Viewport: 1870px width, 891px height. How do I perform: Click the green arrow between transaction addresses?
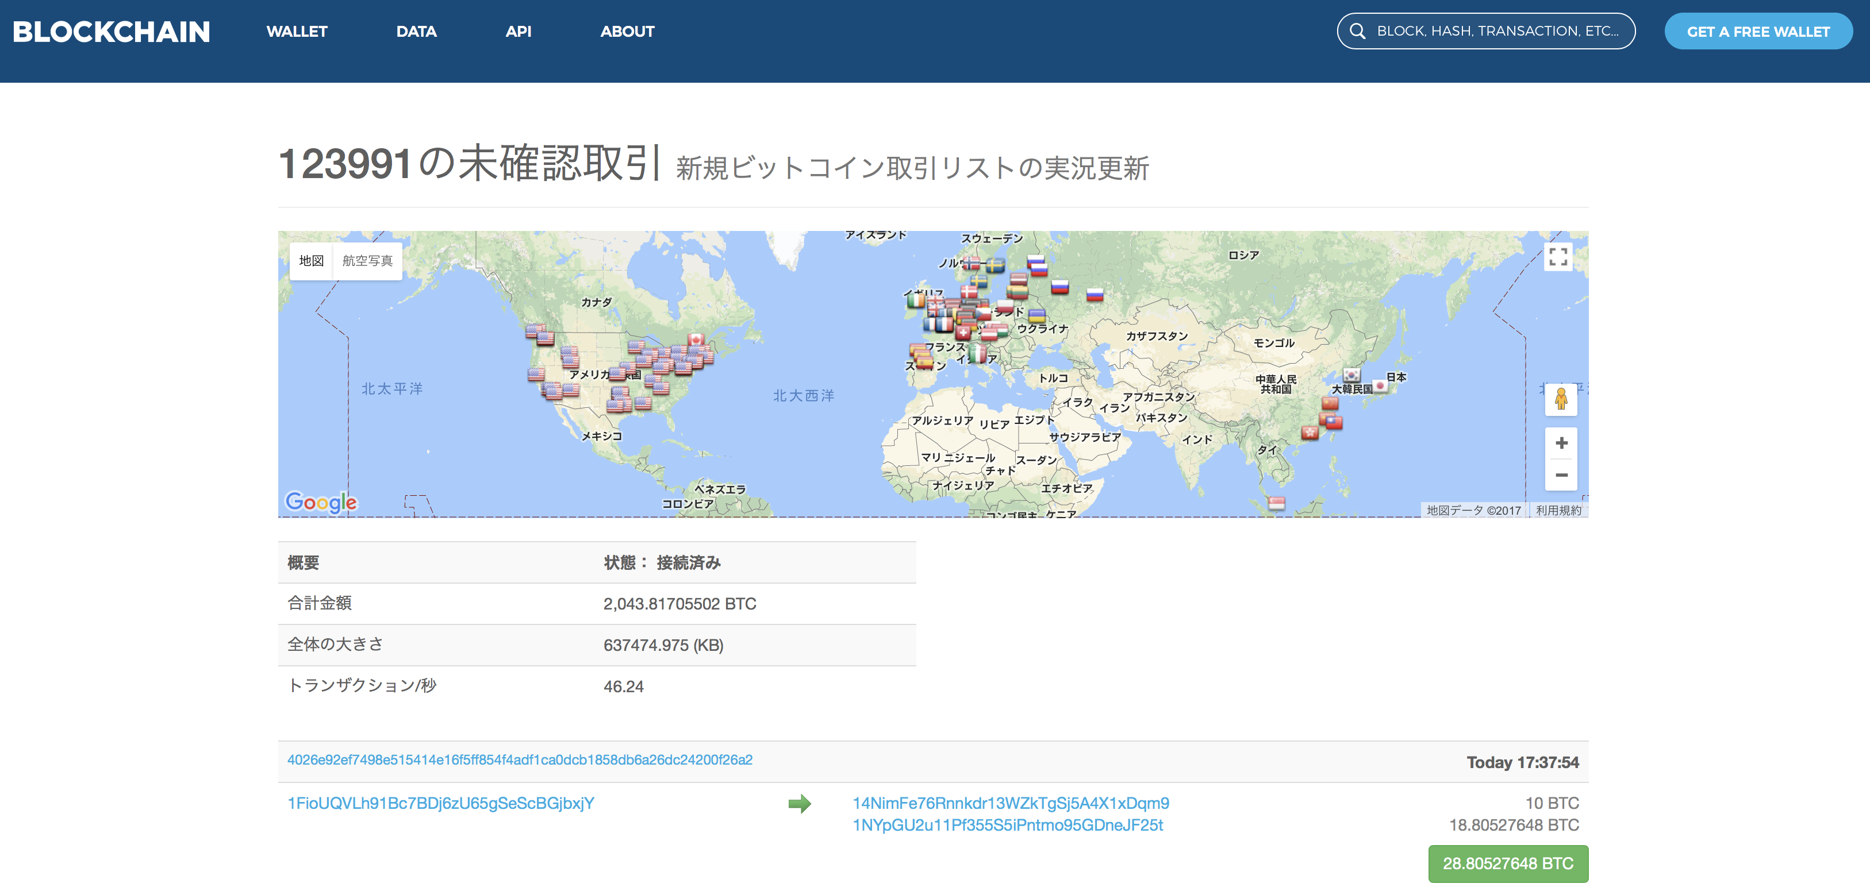801,803
